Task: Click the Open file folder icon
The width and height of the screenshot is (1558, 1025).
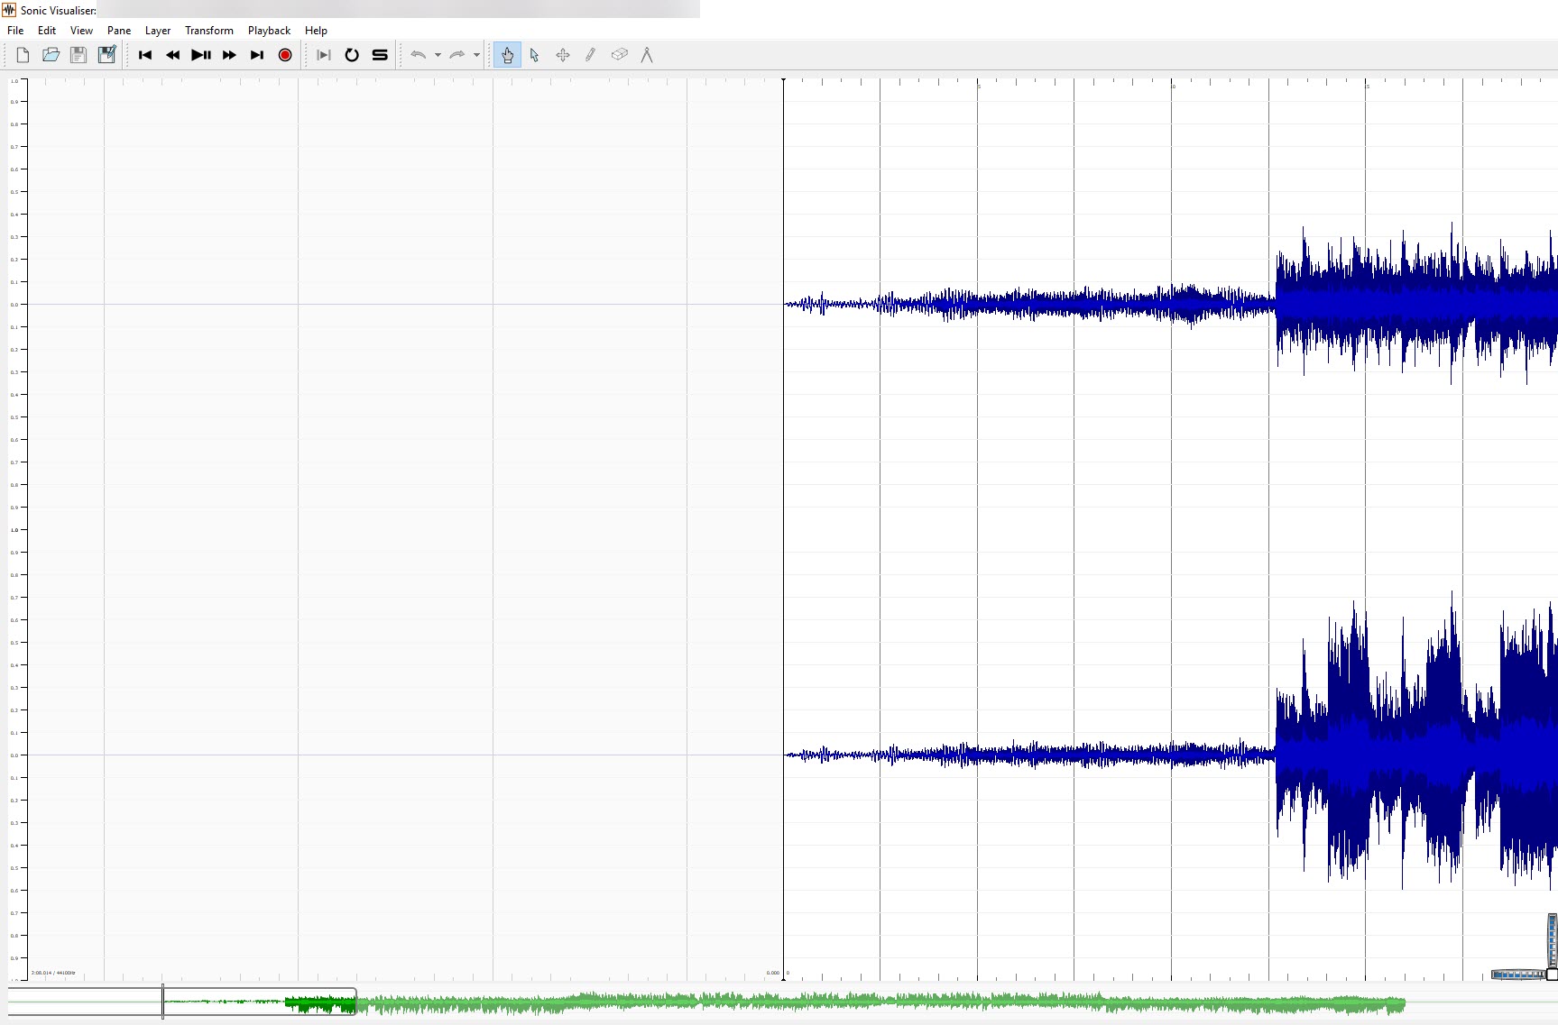Action: tap(51, 55)
